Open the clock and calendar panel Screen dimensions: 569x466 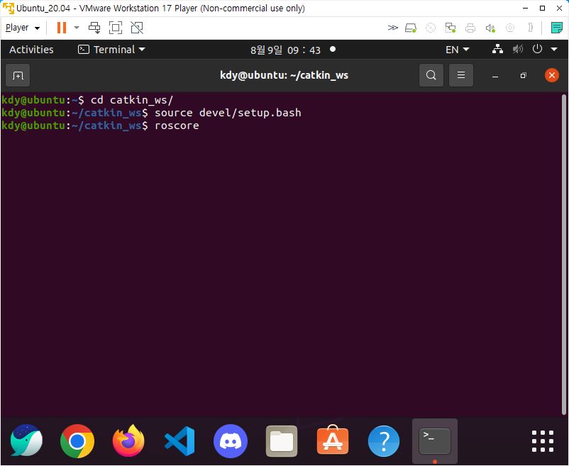[285, 50]
